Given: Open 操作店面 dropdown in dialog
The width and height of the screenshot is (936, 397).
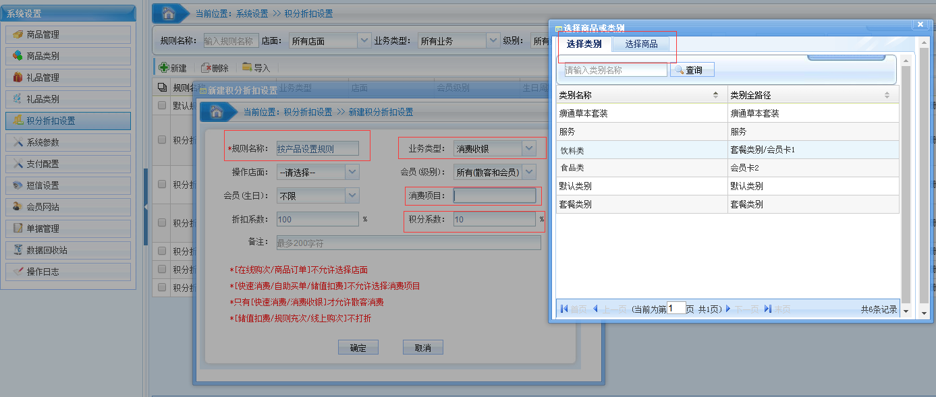Looking at the screenshot, I should point(352,172).
